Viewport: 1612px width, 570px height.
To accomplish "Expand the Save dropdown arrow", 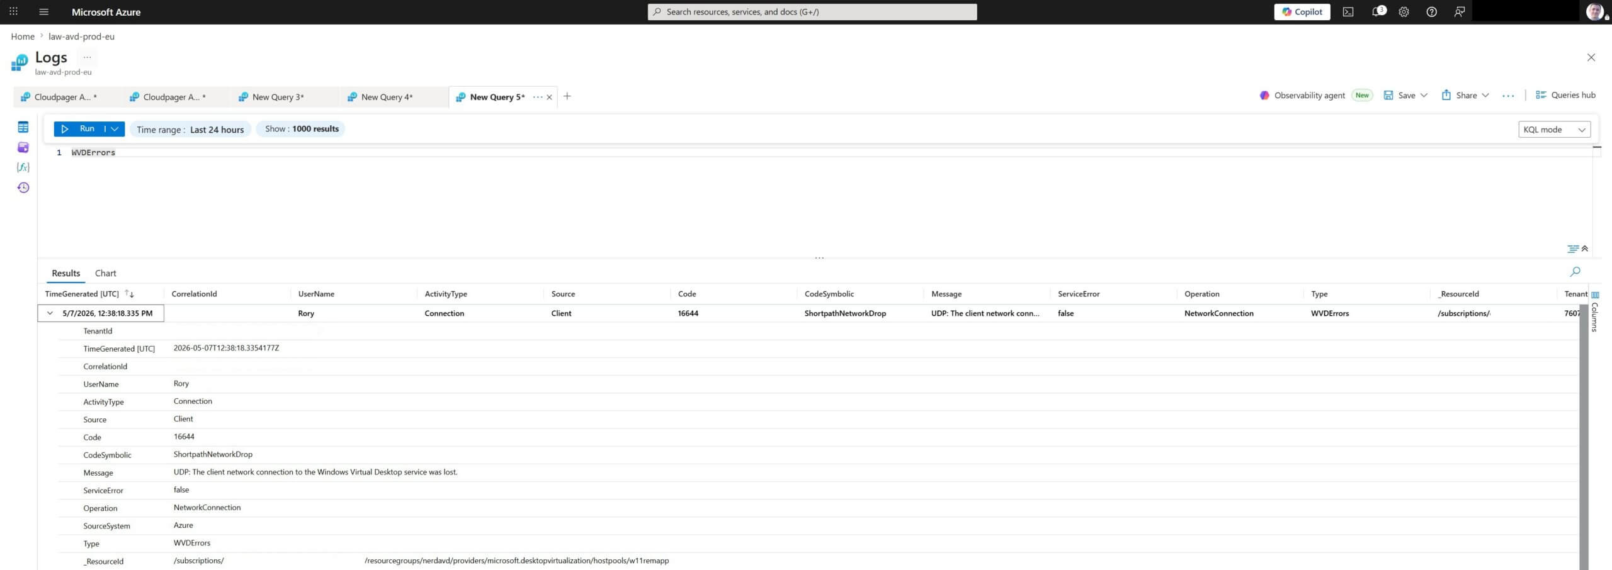I will (1424, 95).
